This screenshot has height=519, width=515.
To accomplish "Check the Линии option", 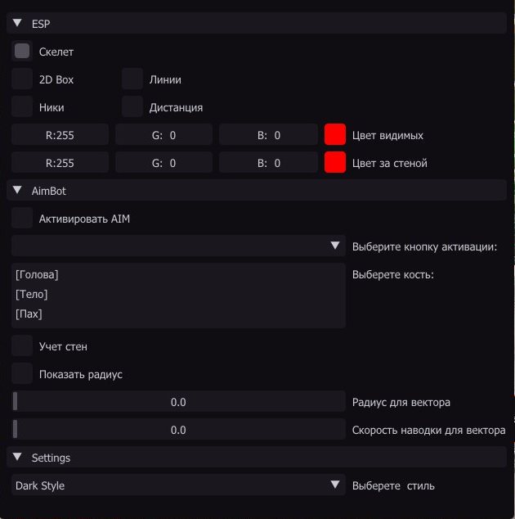I will click(x=132, y=79).
